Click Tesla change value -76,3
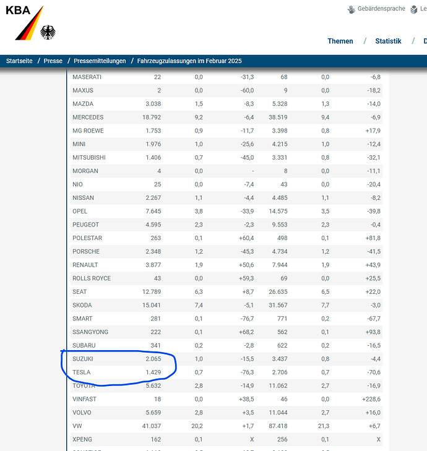 247,372
